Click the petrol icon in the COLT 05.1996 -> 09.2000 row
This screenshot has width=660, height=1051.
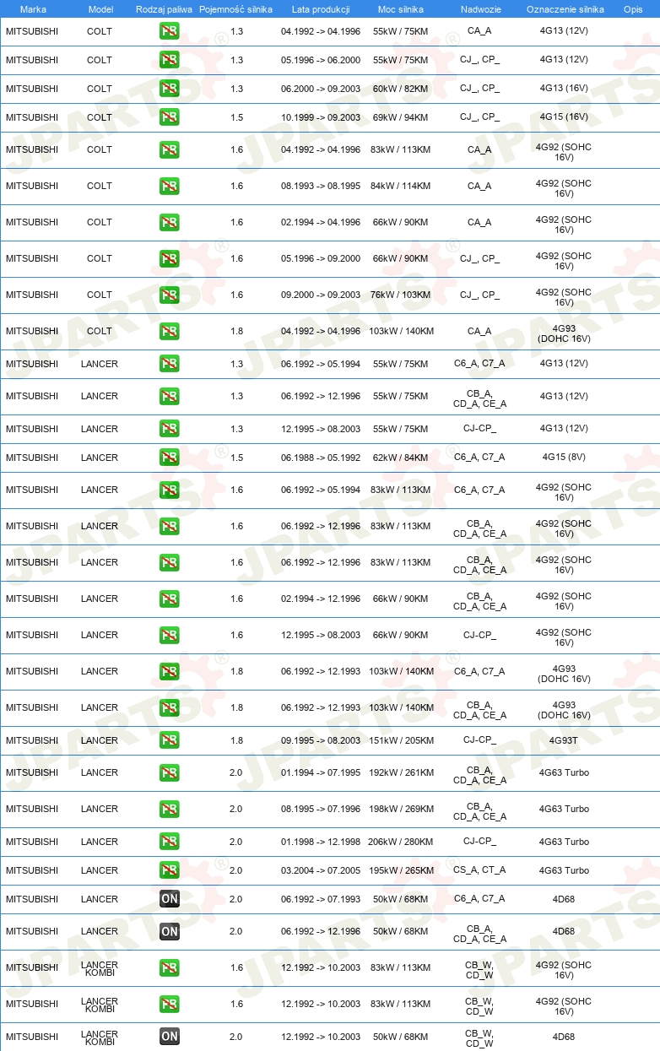point(170,258)
